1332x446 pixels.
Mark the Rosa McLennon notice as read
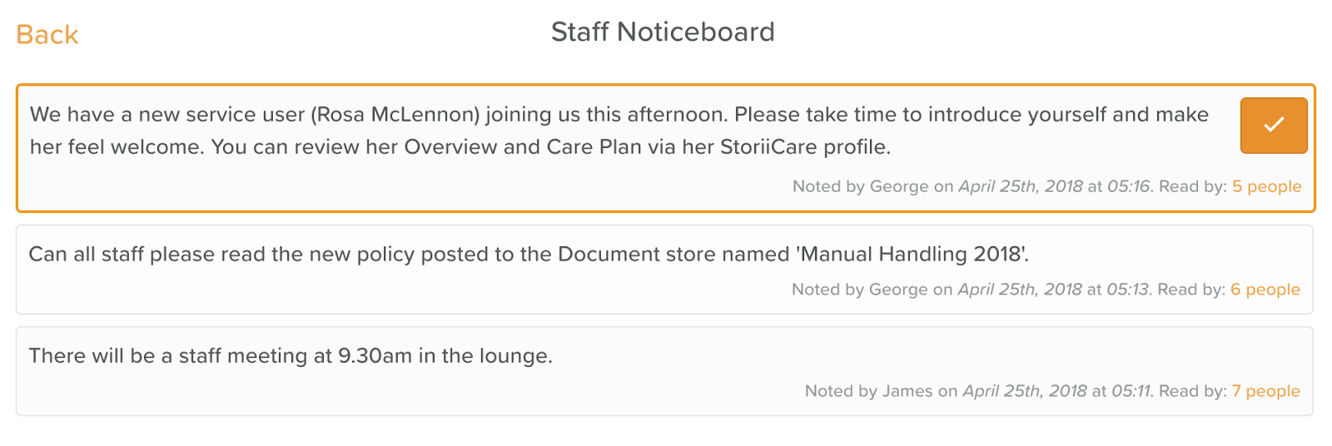coord(1273,126)
